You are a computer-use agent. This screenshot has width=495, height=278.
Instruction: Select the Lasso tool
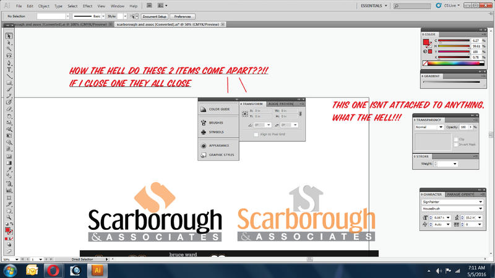point(9,56)
